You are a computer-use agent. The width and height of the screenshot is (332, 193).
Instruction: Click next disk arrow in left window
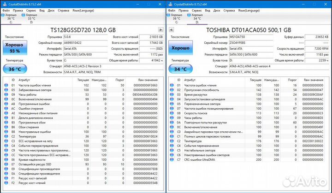[x=161, y=30]
